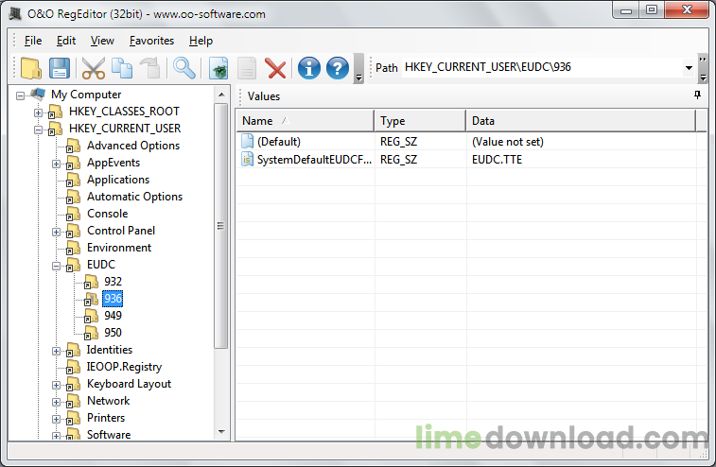Open the Favorites menu
This screenshot has width=716, height=467.
[x=151, y=41]
